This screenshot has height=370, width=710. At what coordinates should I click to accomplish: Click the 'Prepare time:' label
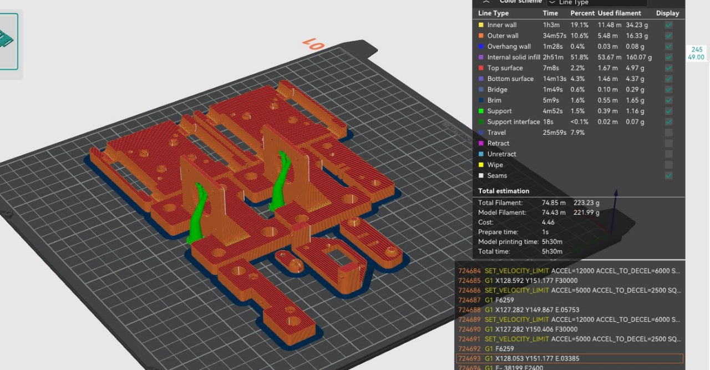(x=498, y=232)
